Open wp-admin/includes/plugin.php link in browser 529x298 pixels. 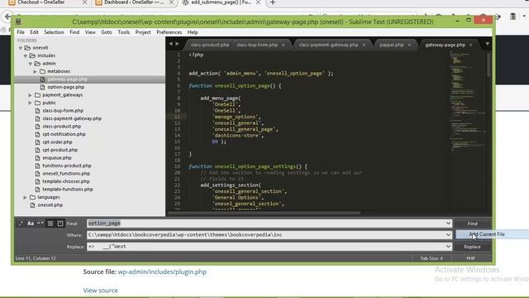tap(162, 272)
